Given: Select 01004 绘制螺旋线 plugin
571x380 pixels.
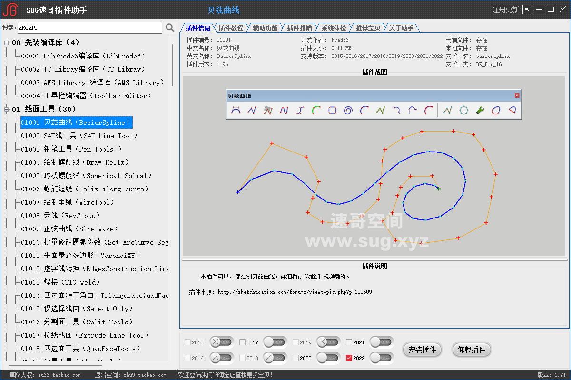Looking at the screenshot, I should click(x=75, y=162).
